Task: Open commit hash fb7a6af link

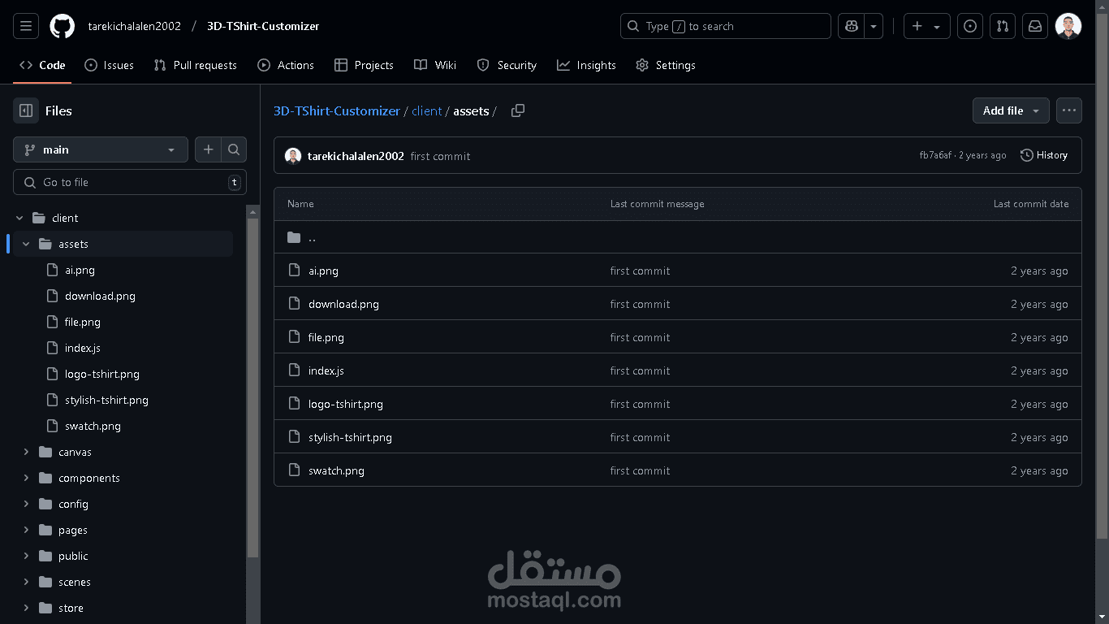Action: pos(935,155)
